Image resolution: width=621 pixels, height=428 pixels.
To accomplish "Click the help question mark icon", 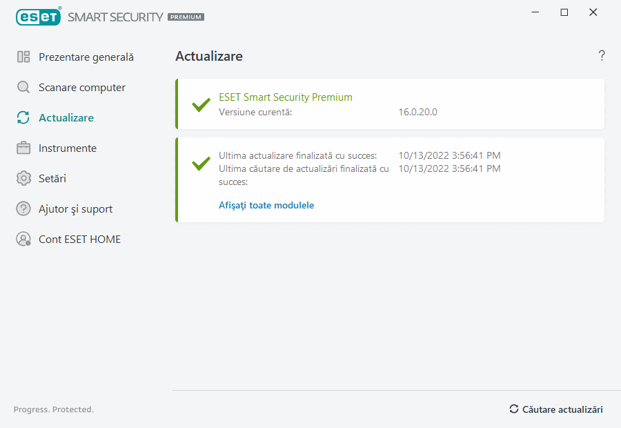I will 602,56.
